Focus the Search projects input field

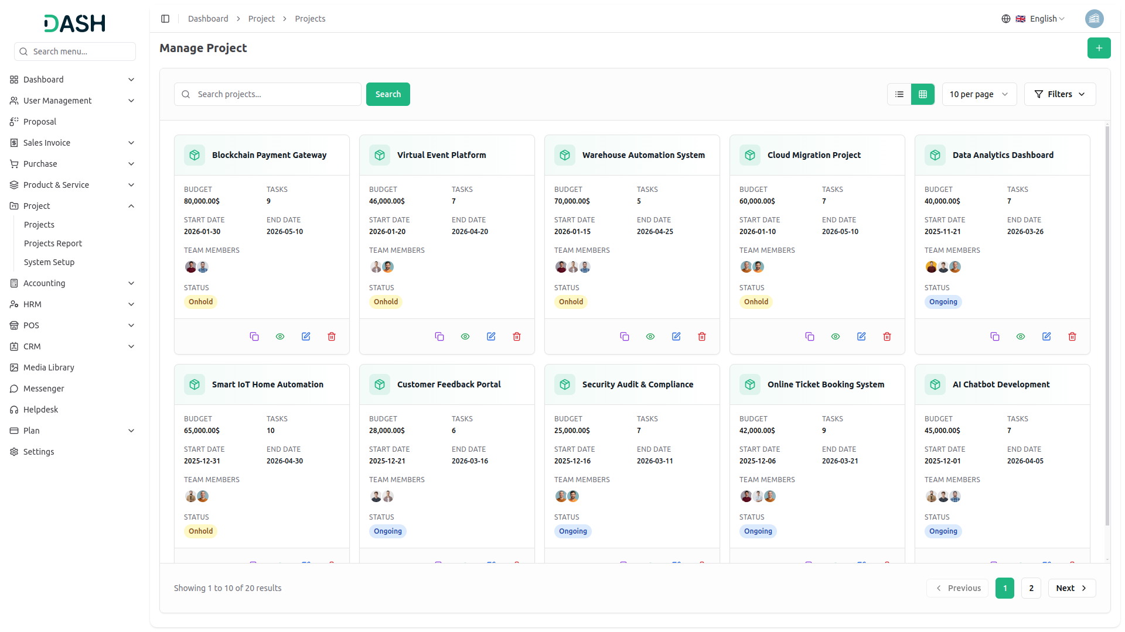[x=275, y=94]
